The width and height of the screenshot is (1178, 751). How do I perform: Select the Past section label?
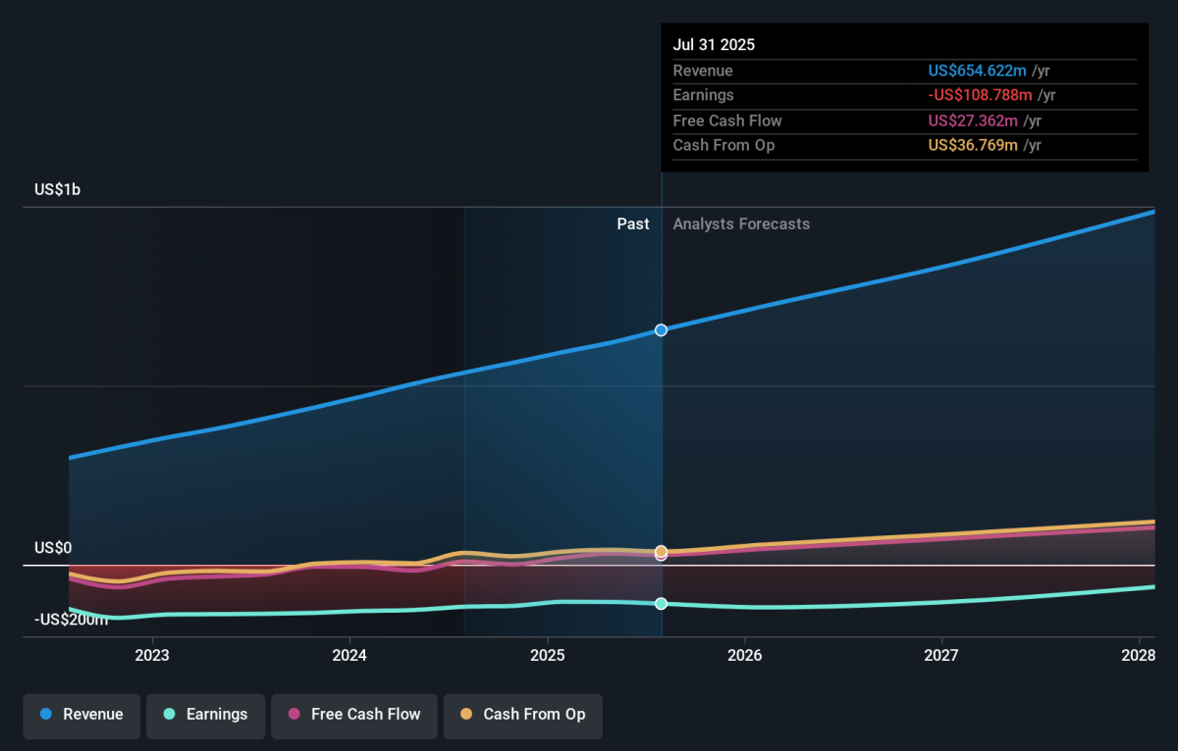[632, 225]
